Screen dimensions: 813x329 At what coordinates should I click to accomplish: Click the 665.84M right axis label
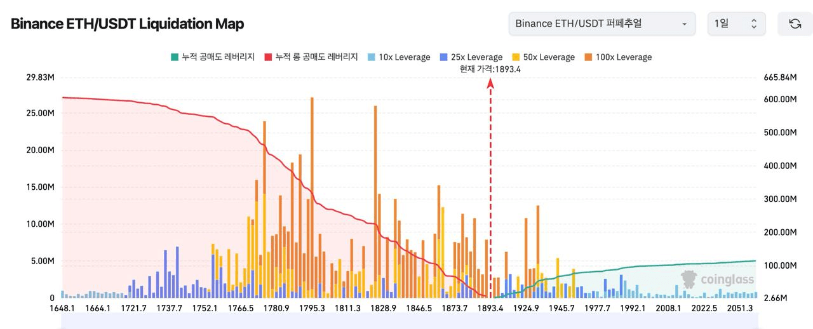[x=780, y=77]
